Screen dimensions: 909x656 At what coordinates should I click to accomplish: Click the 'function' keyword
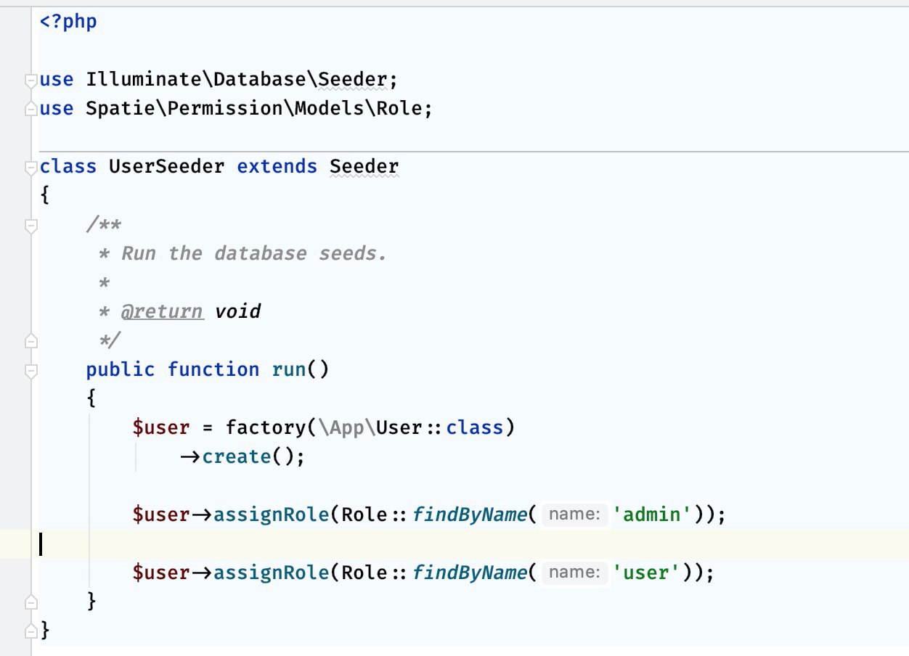click(213, 369)
